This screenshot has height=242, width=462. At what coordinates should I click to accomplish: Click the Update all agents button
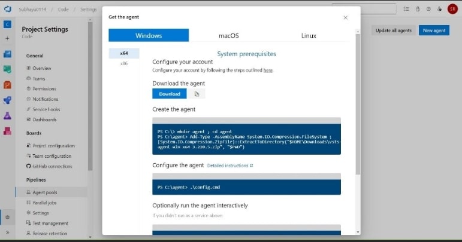click(393, 30)
